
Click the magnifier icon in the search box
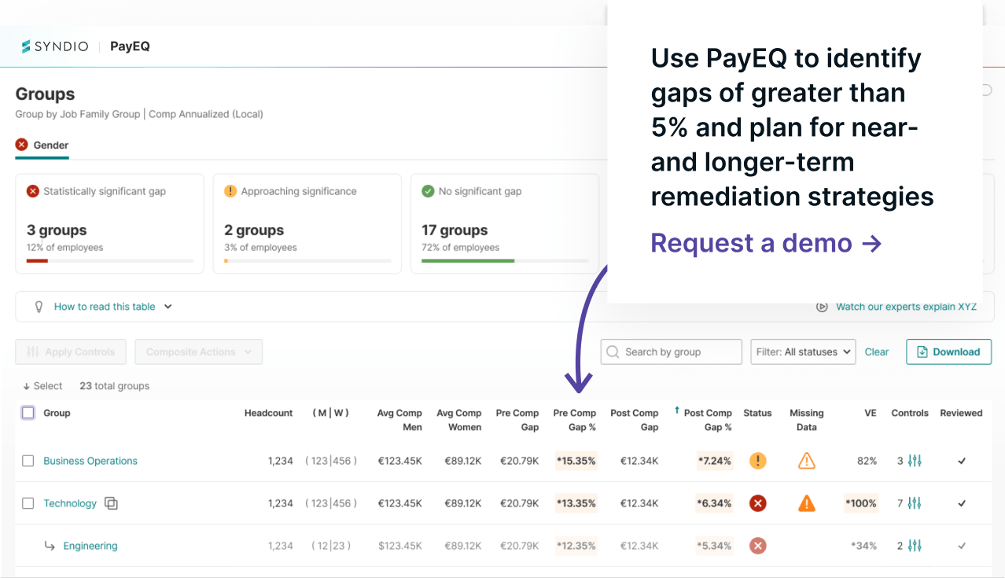(x=613, y=352)
